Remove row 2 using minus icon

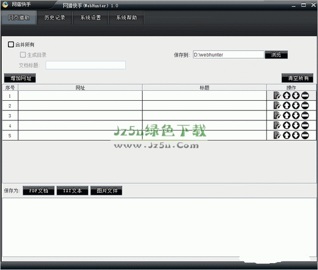[305, 106]
